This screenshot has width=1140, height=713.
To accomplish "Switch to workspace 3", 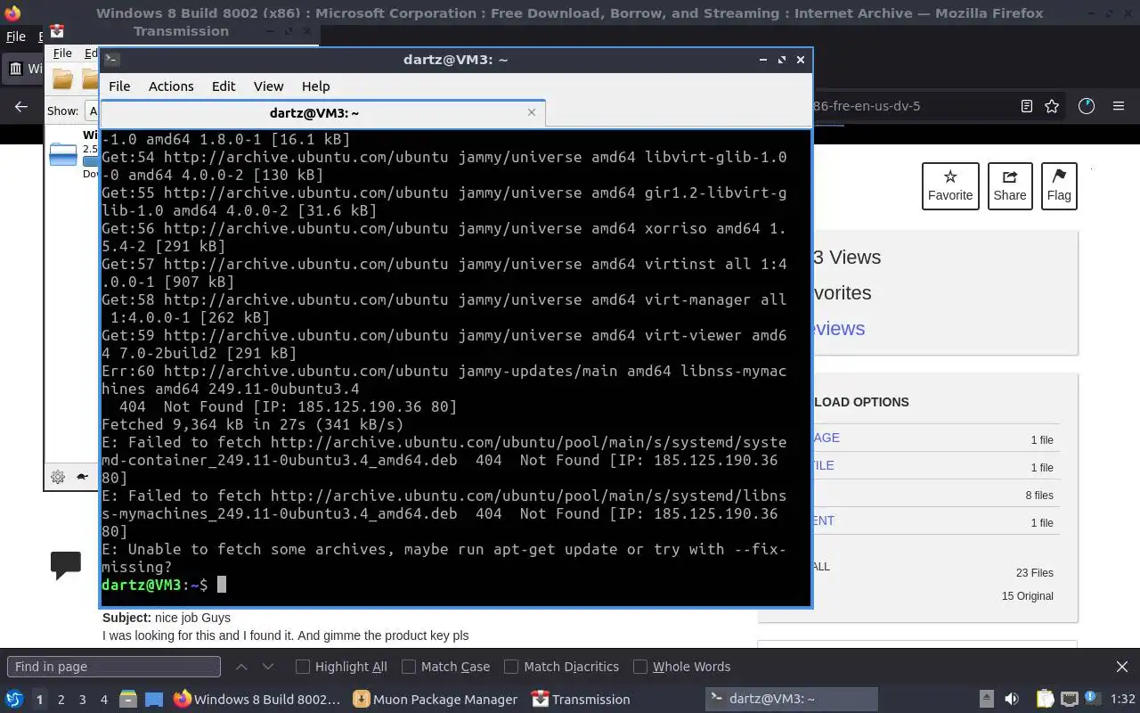I will click(82, 700).
